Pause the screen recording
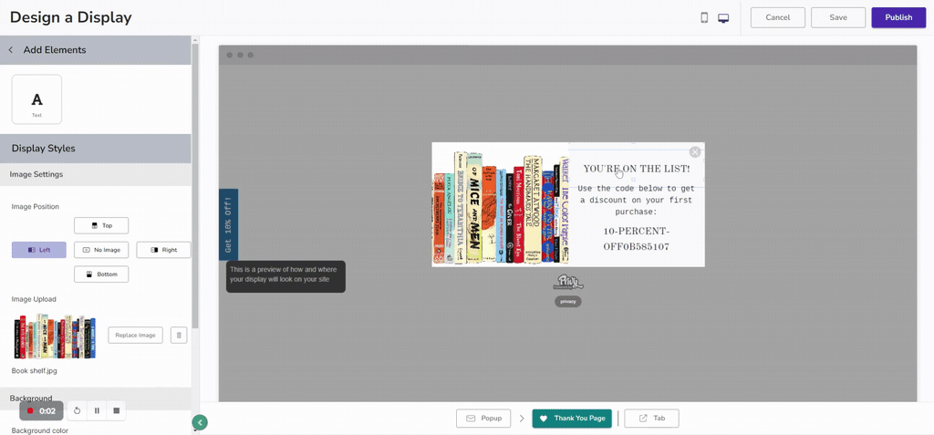 (97, 410)
